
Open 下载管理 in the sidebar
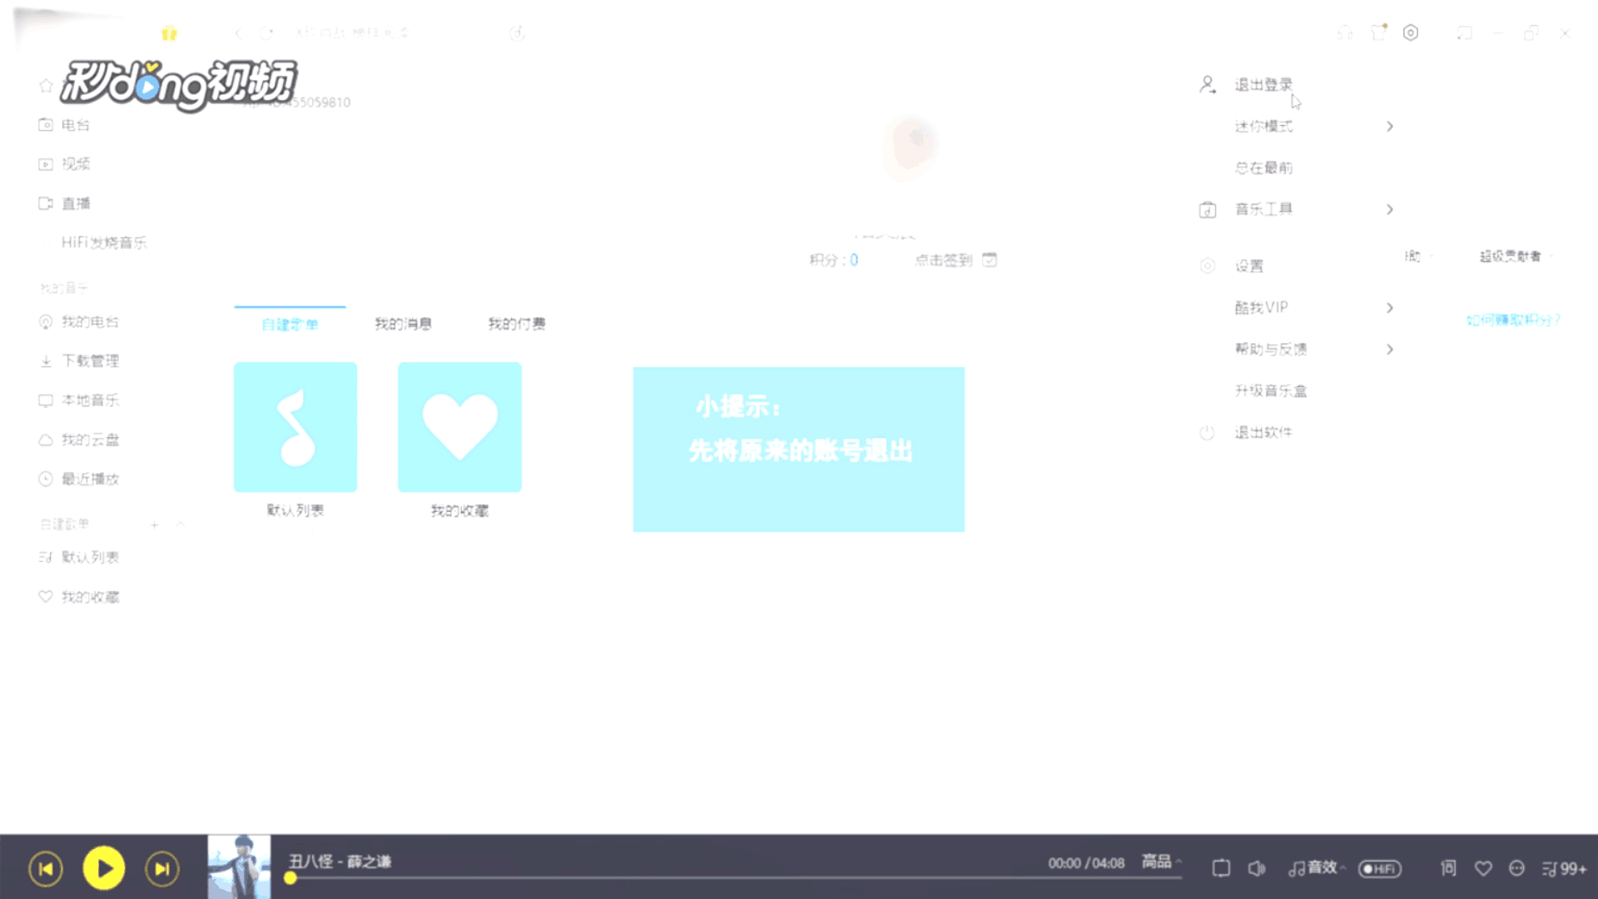pos(90,360)
